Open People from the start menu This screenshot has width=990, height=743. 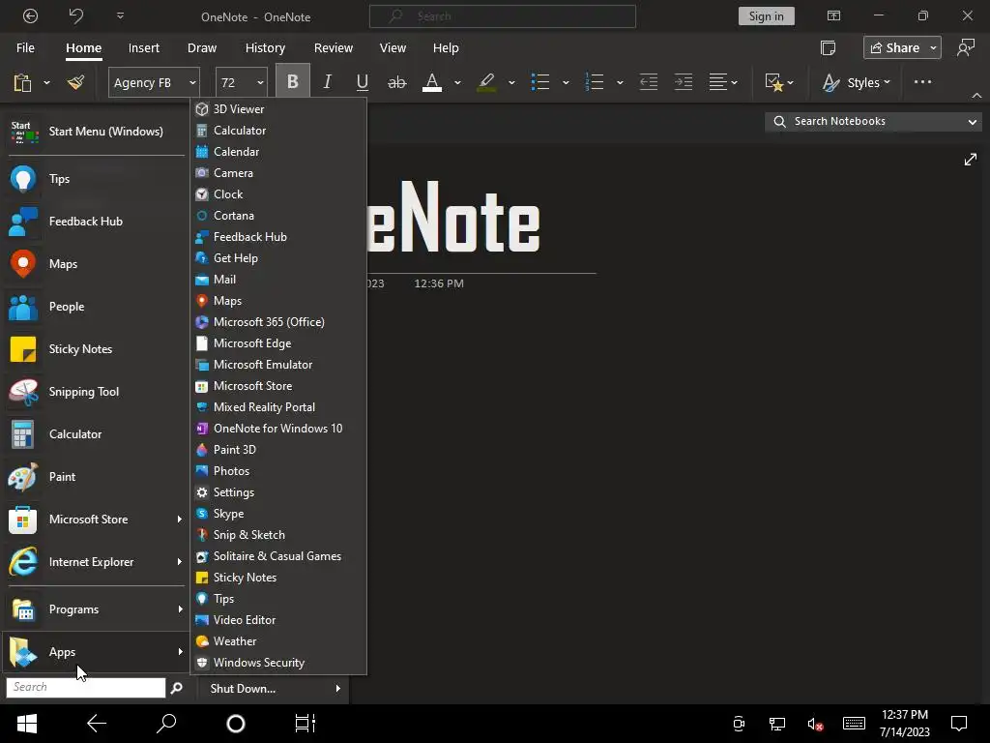click(96, 307)
